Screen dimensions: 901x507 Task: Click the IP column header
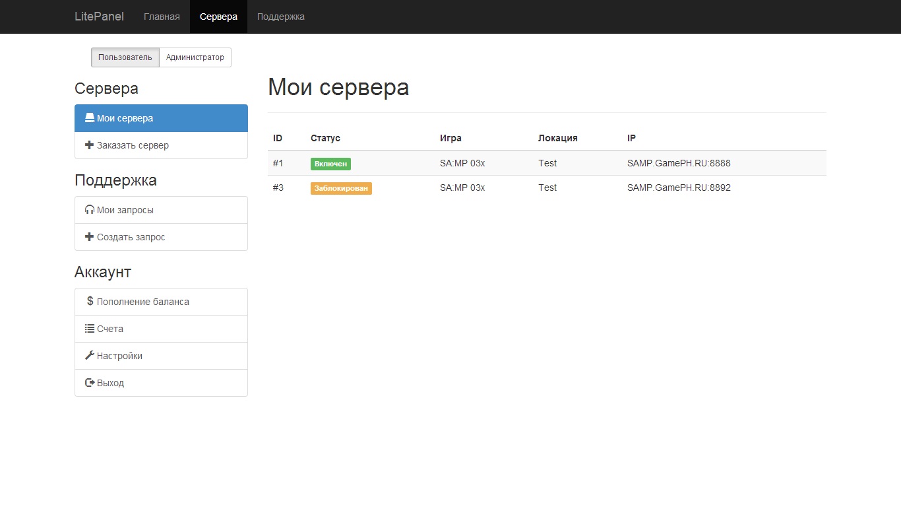(x=631, y=138)
